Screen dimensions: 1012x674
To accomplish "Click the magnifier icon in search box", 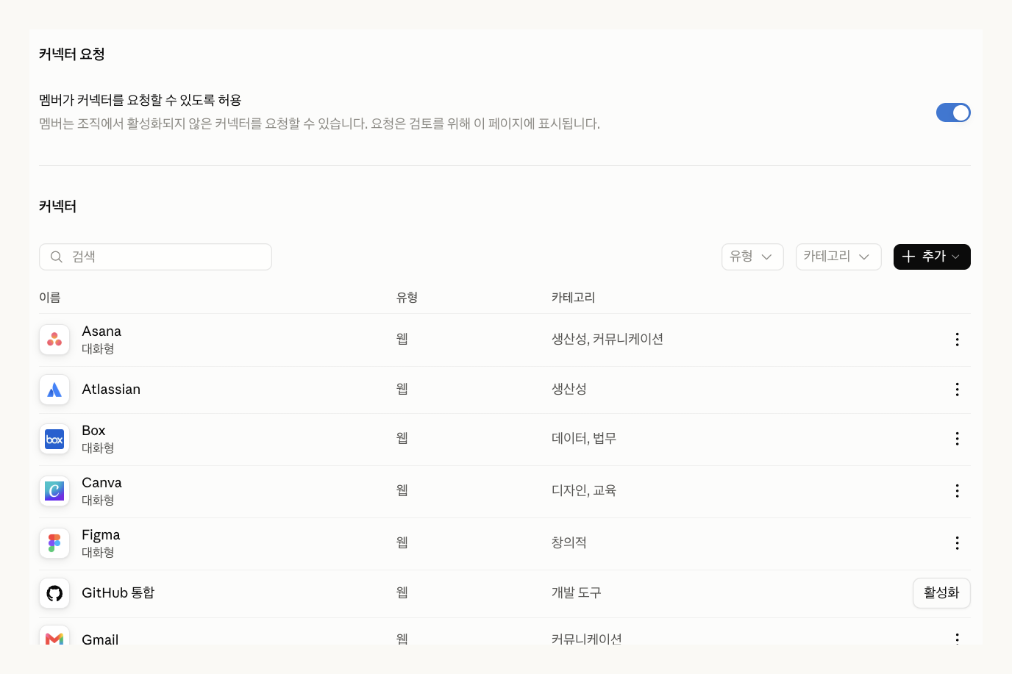I will [56, 257].
